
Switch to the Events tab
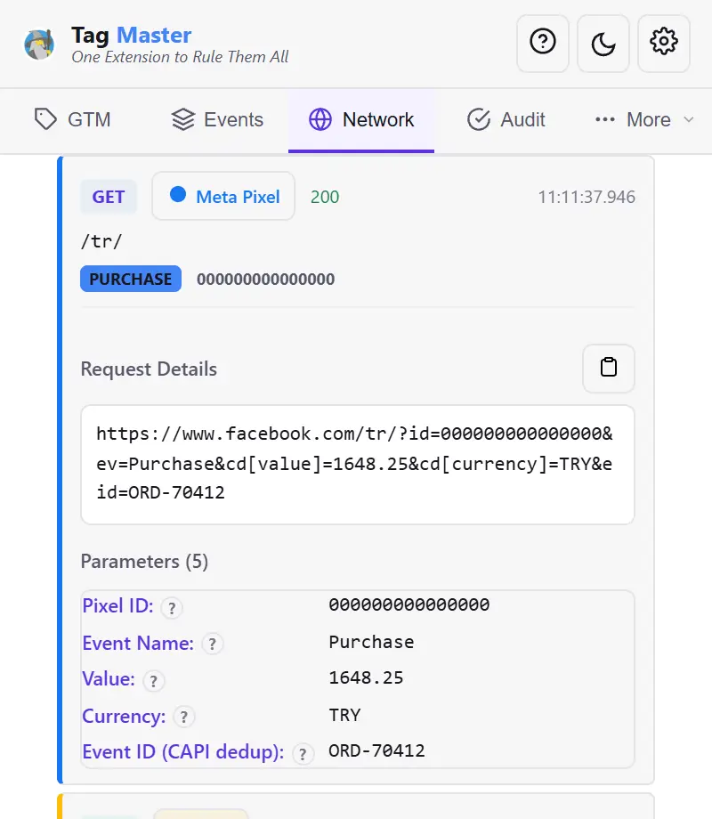coord(217,119)
